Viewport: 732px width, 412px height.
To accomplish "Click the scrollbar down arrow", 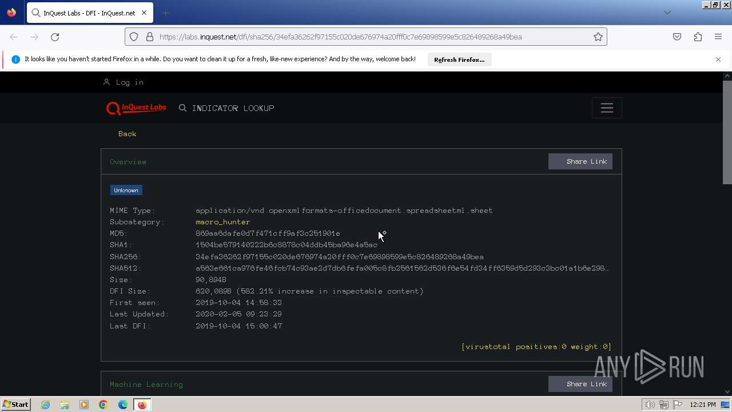I will (727, 392).
